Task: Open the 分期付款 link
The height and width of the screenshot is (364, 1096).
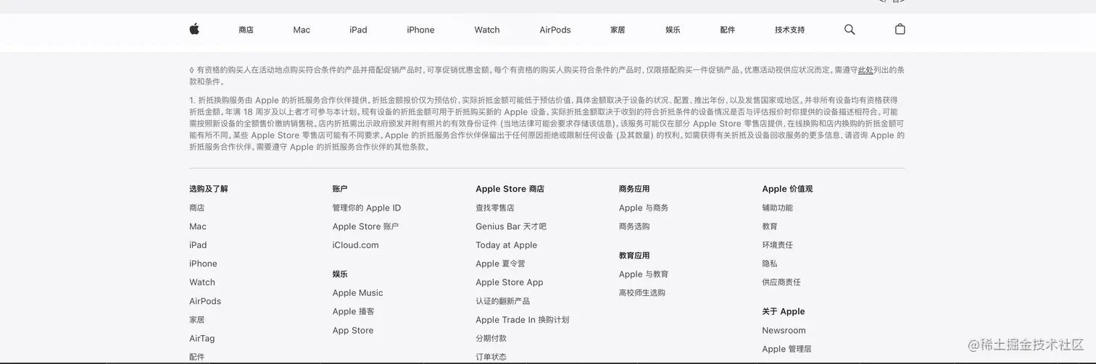Action: (x=491, y=339)
